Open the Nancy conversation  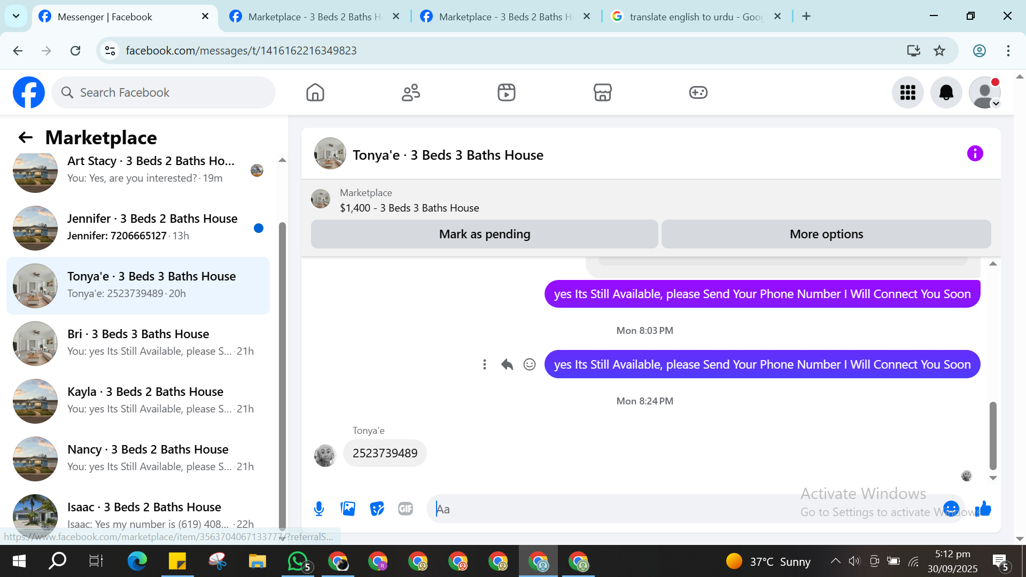(138, 459)
